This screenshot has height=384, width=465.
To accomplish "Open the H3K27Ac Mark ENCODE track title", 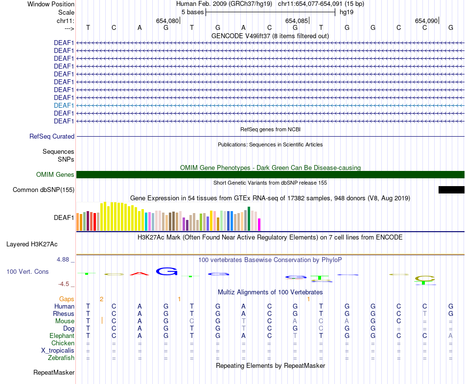I will 270,238.
